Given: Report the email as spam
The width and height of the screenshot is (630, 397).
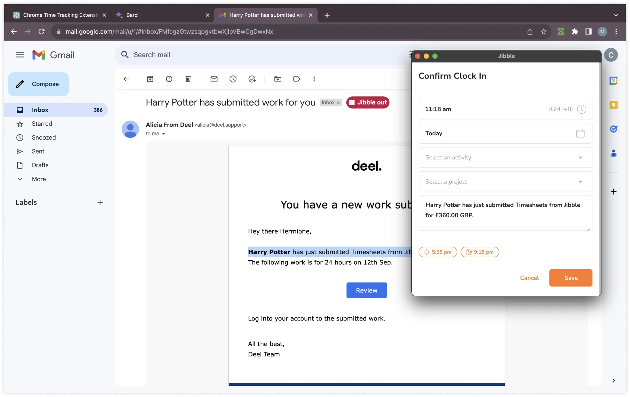Looking at the screenshot, I should pyautogui.click(x=169, y=79).
